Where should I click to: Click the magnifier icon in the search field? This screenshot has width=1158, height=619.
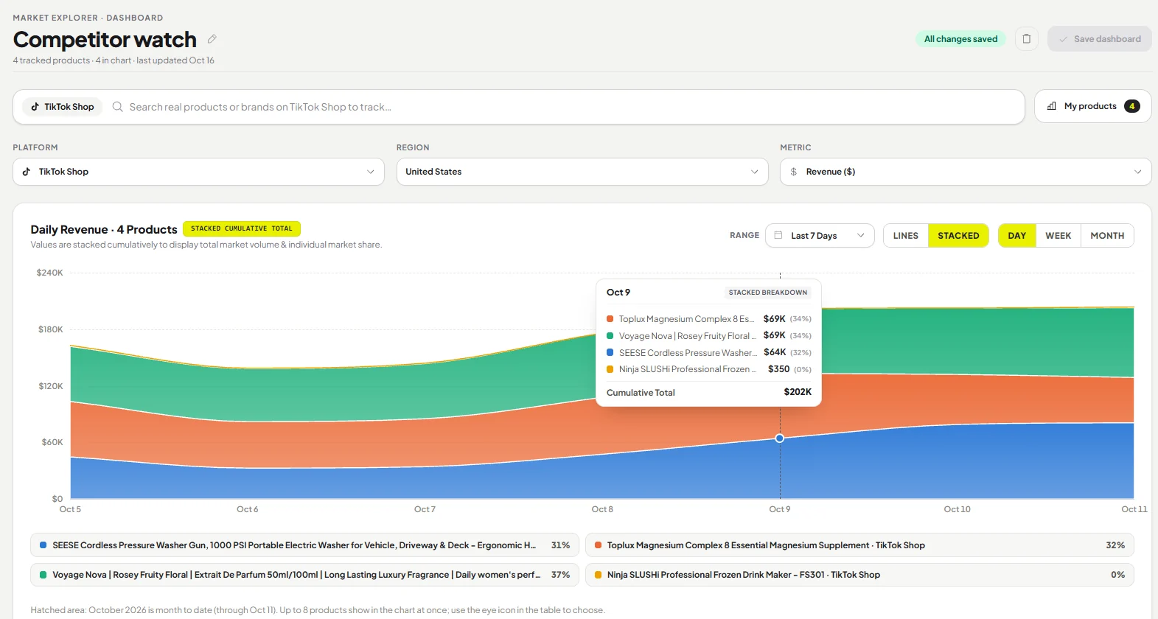tap(117, 107)
